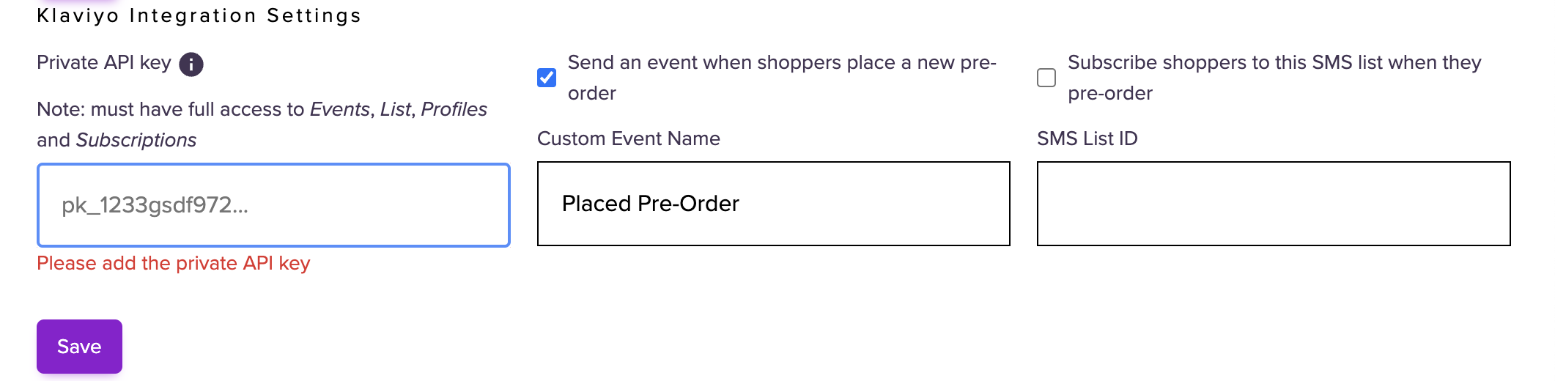Image resolution: width=1555 pixels, height=381 pixels.
Task: Click the 'Klaviyo Integration Settings' heading
Action: click(x=199, y=15)
